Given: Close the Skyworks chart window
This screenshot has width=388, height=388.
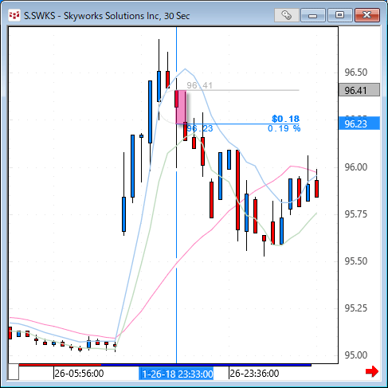Looking at the screenshot, I should (x=367, y=15).
